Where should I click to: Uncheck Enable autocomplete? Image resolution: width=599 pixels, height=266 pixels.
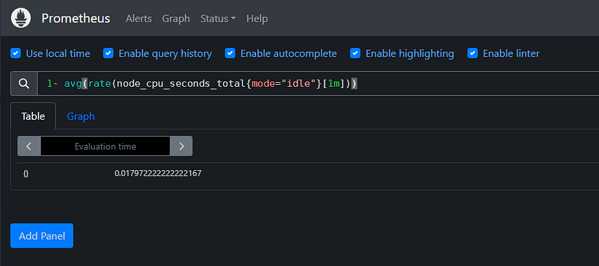[230, 53]
